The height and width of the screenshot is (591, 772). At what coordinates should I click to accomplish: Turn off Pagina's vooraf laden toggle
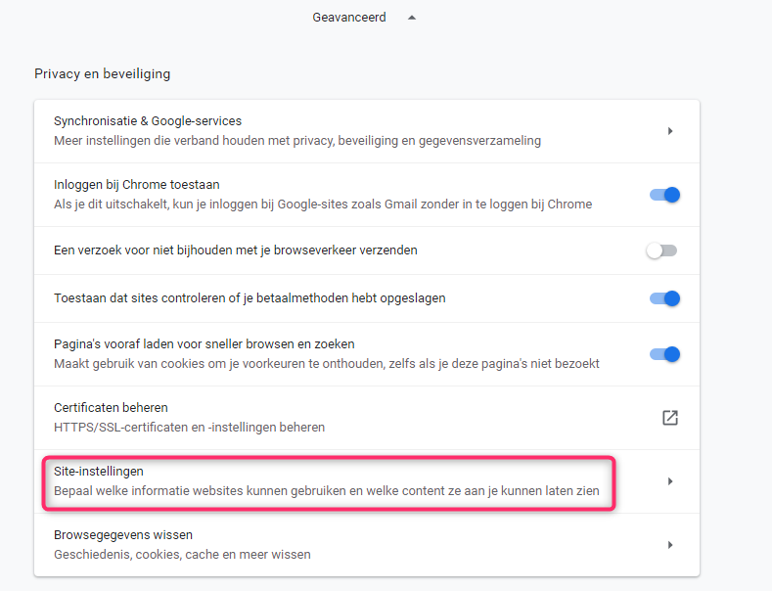pyautogui.click(x=664, y=354)
